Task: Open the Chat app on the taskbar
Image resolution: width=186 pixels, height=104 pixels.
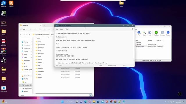Action: (81, 102)
